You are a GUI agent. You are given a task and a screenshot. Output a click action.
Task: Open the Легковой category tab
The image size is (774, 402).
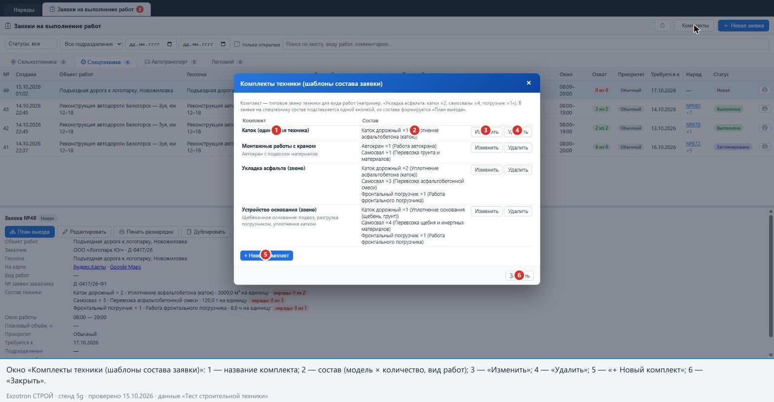pyautogui.click(x=228, y=62)
